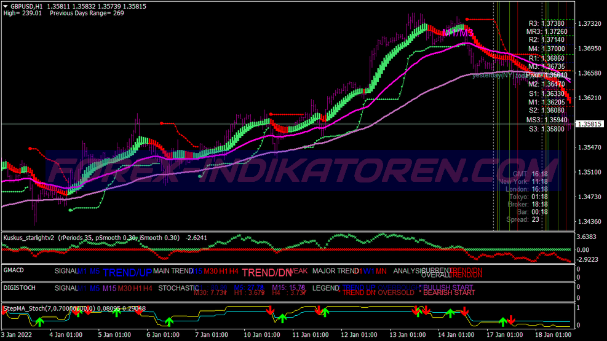Viewport: 607px width, 341px height.
Task: Click the 3 Jan 2022 time axis label
Action: coord(17,335)
